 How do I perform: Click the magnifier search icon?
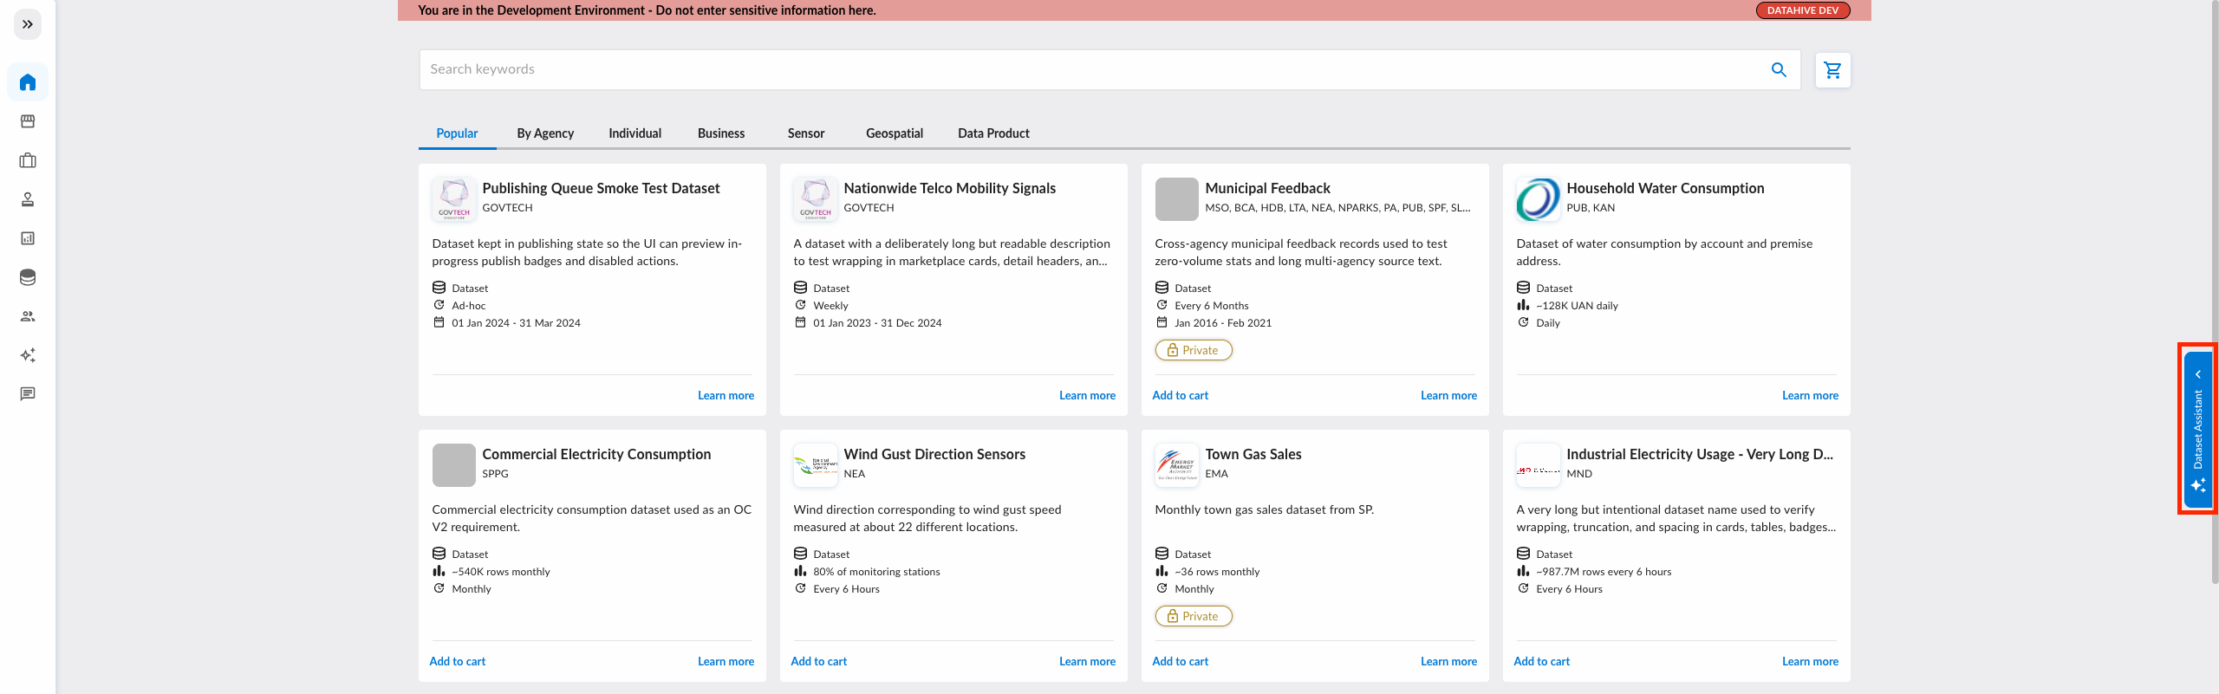coord(1779,69)
